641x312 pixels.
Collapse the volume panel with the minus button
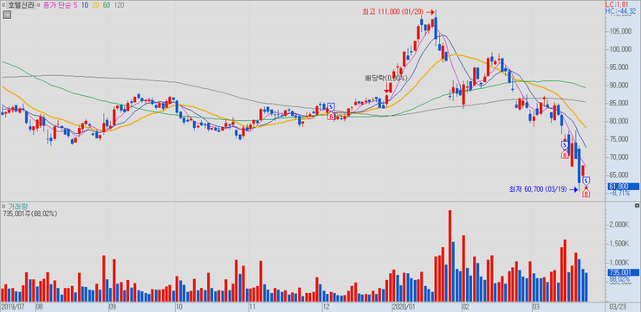[x=637, y=206]
